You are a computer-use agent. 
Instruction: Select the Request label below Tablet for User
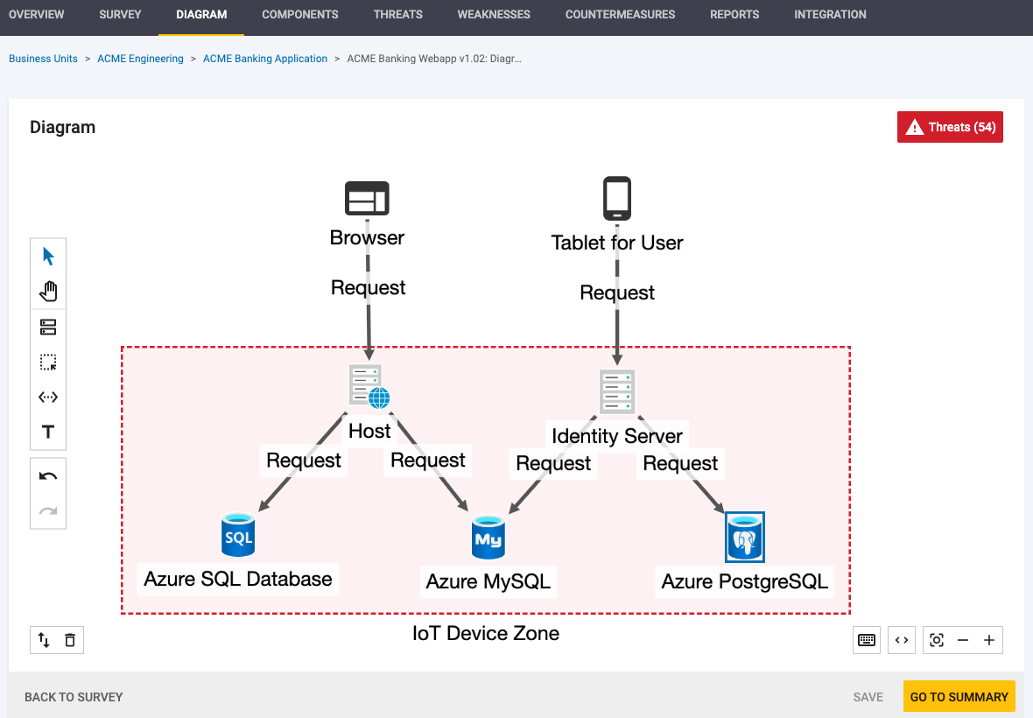(x=617, y=292)
